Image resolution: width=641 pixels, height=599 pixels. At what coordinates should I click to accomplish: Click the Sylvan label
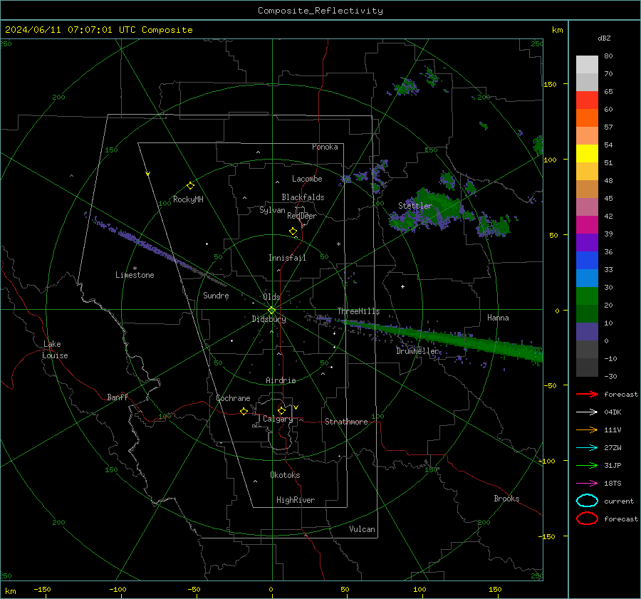pos(272,211)
